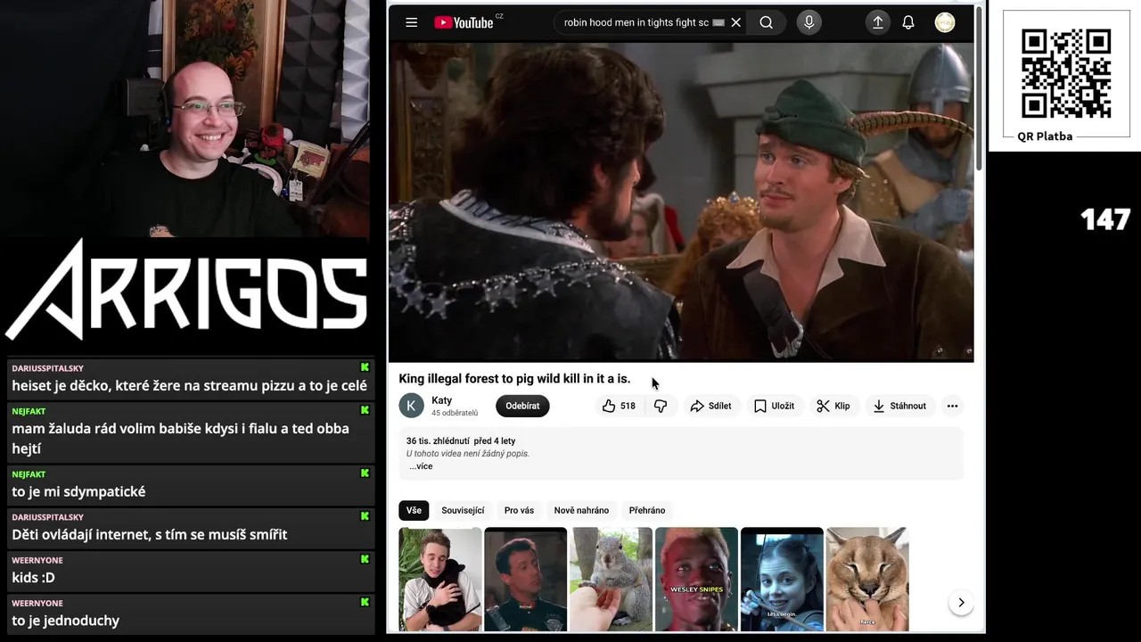Select the Nově nahráno filter chip
Image resolution: width=1141 pixels, height=642 pixels.
click(x=581, y=510)
